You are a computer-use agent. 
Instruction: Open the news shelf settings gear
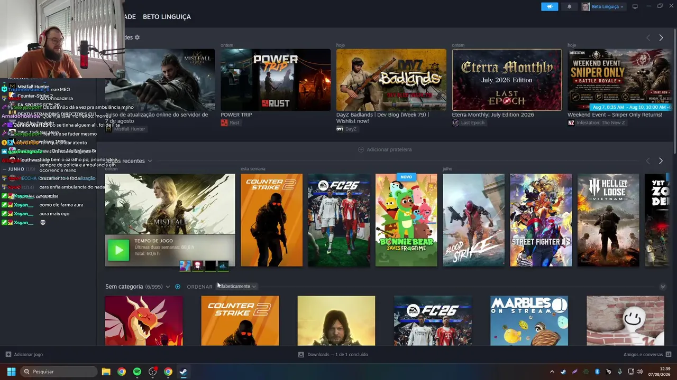(137, 37)
